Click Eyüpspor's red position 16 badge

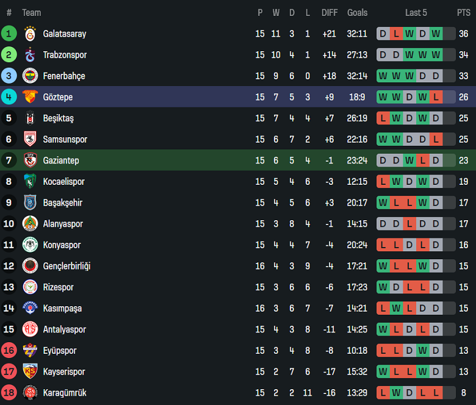point(9,351)
